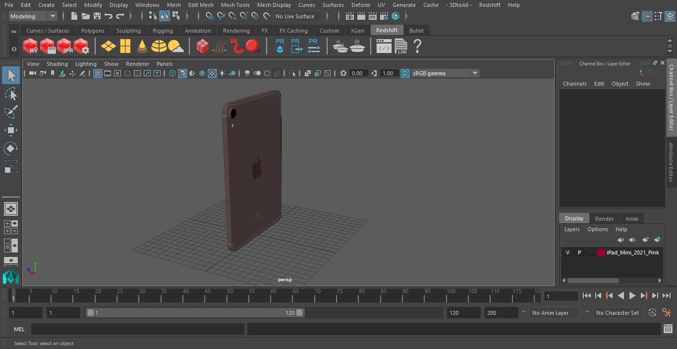Click the current frame number field
The height and width of the screenshot is (349, 677).
tap(561, 297)
